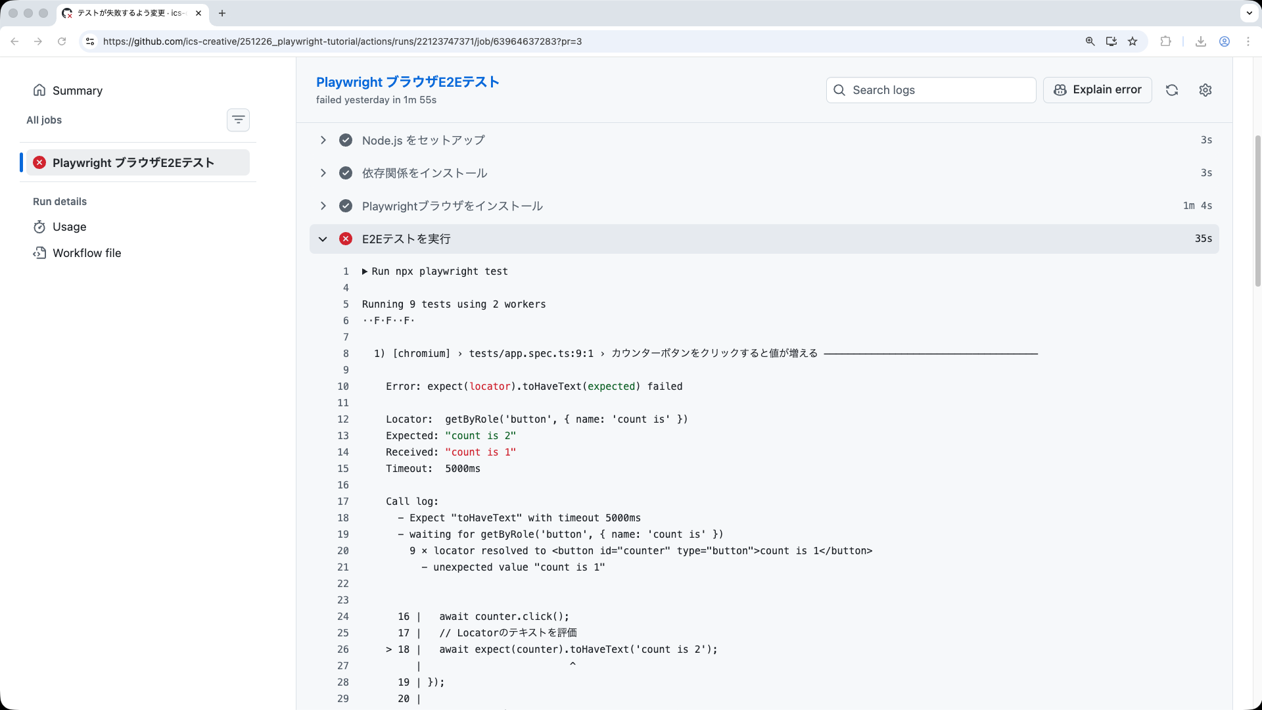Collapse the E2Eテストを実行 step
The height and width of the screenshot is (710, 1262).
(x=323, y=239)
